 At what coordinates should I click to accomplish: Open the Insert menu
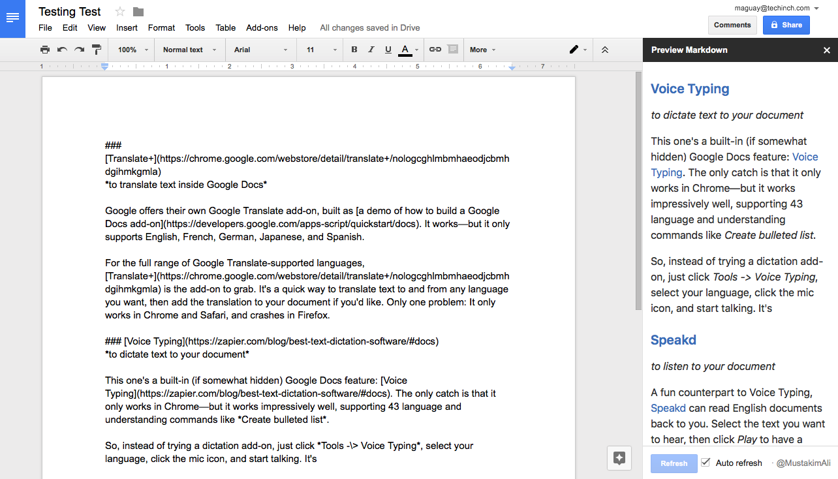pyautogui.click(x=127, y=28)
